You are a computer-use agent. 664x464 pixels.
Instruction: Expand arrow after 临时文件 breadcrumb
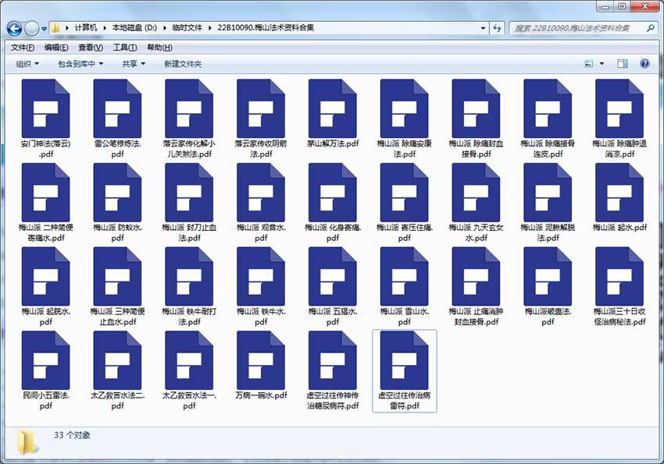(x=209, y=28)
